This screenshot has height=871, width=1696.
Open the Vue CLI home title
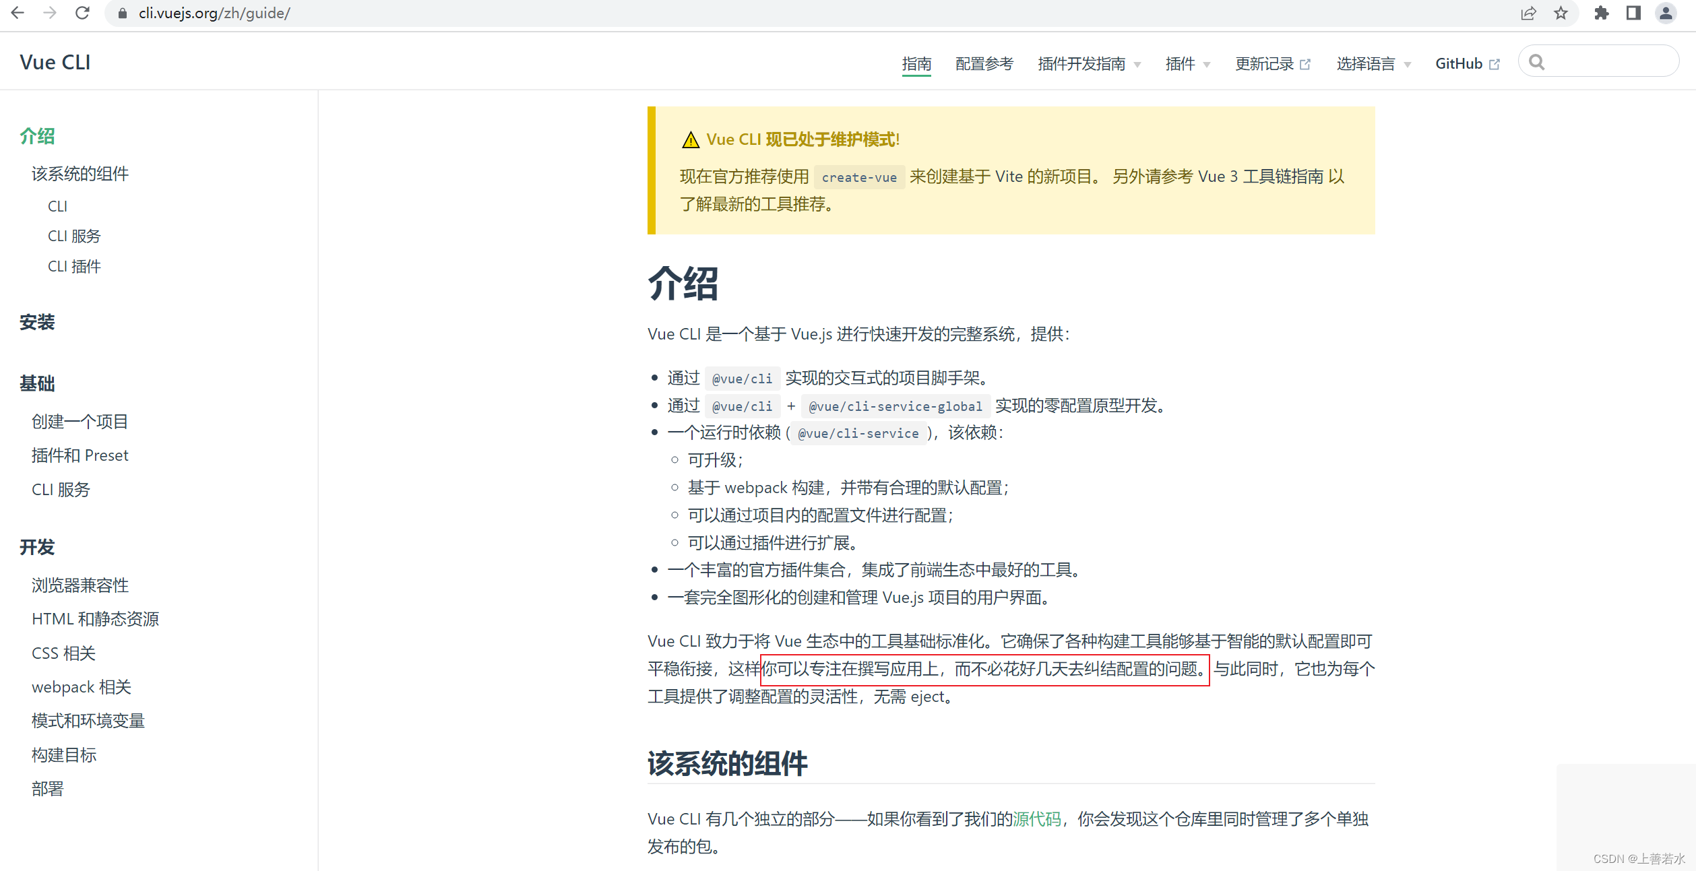point(55,62)
